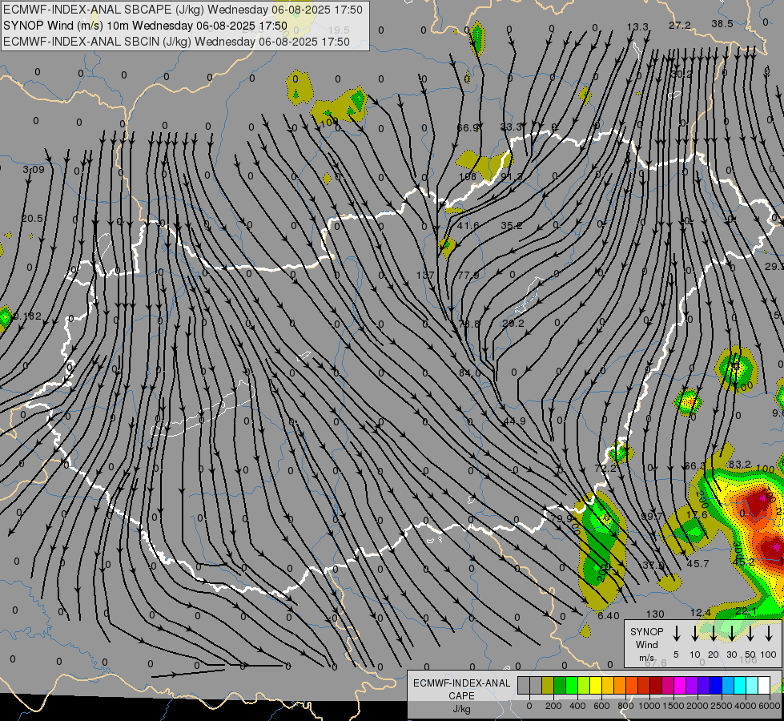Click the 77.9 value on the map
The image size is (784, 721).
tap(468, 276)
